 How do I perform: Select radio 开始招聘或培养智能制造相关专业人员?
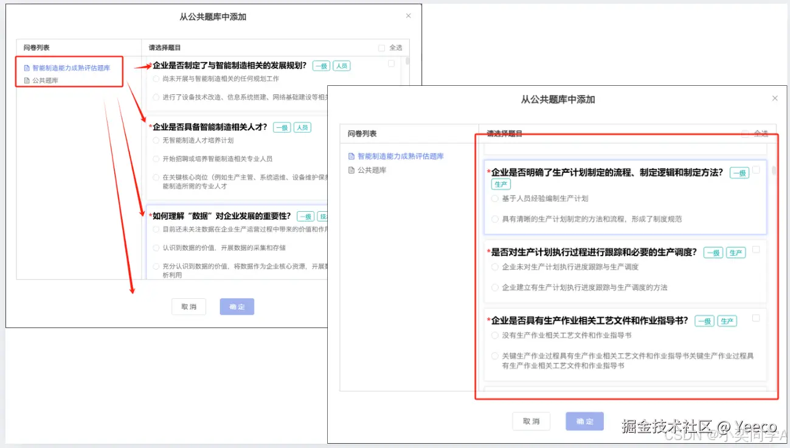(x=156, y=159)
